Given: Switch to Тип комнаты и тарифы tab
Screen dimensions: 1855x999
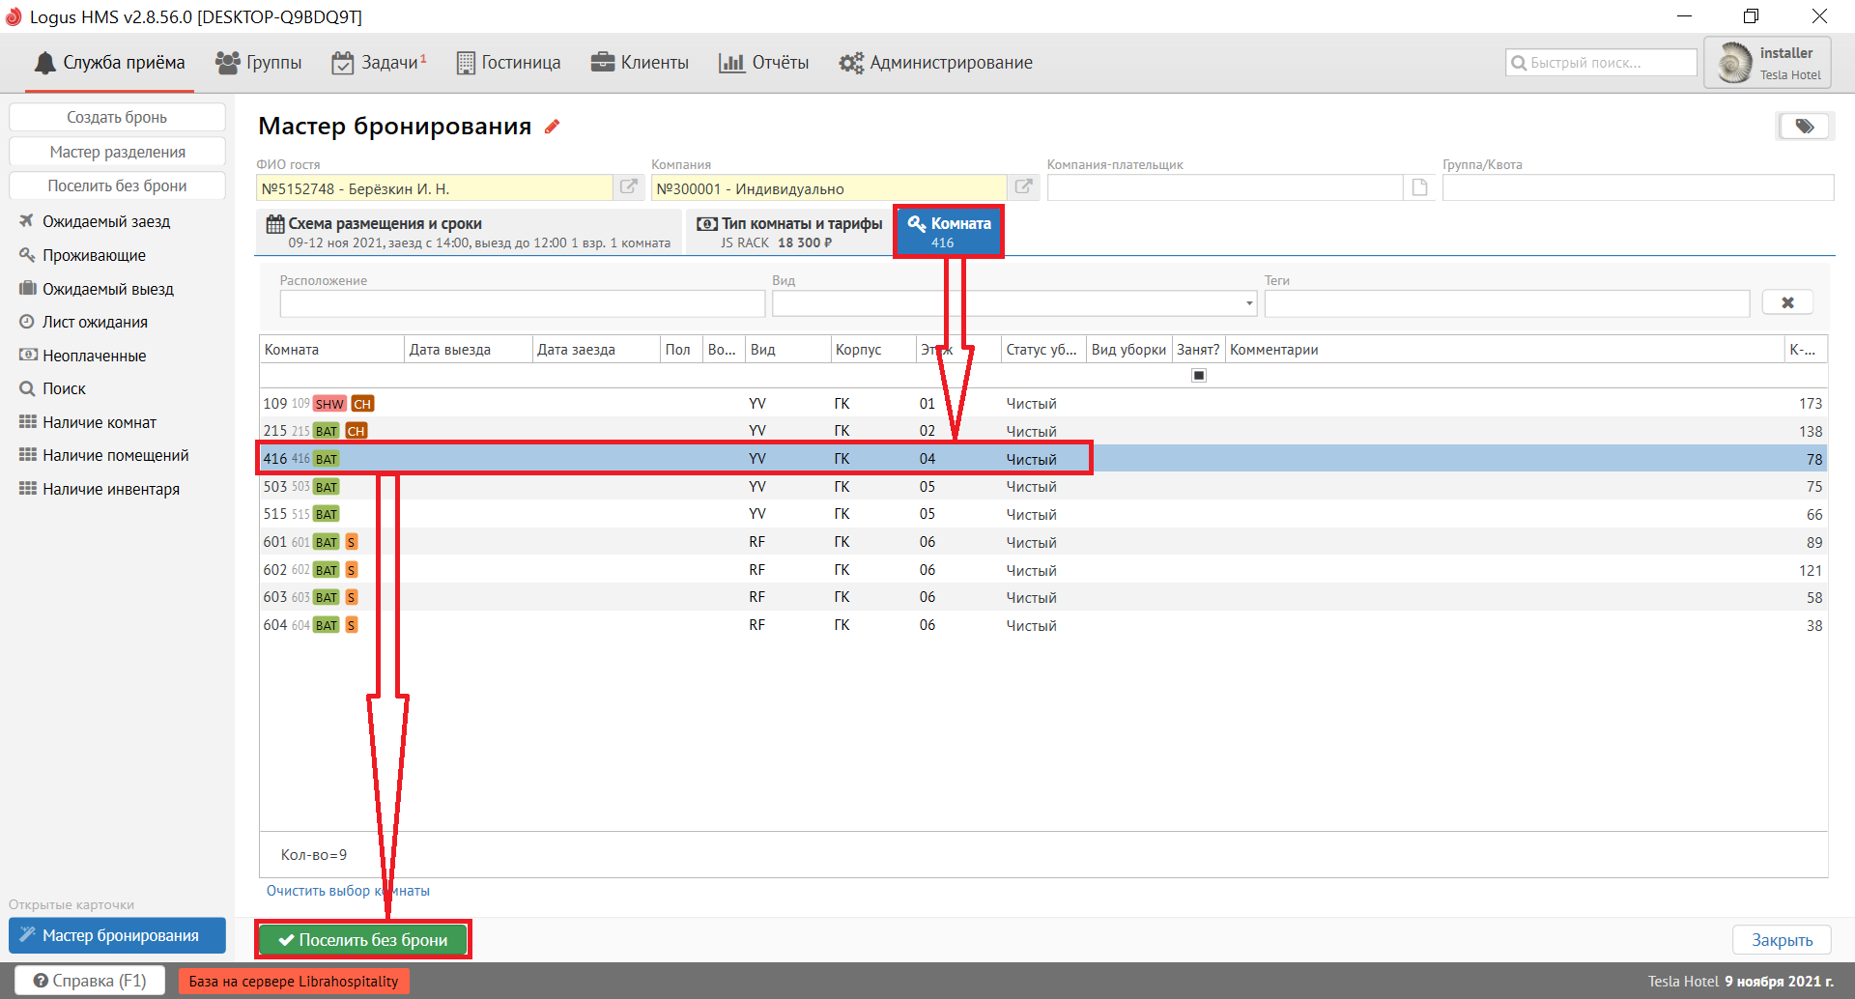Looking at the screenshot, I should 789,232.
